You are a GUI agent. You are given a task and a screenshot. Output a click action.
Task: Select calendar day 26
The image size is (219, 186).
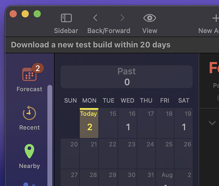pyautogui.click(x=184, y=154)
